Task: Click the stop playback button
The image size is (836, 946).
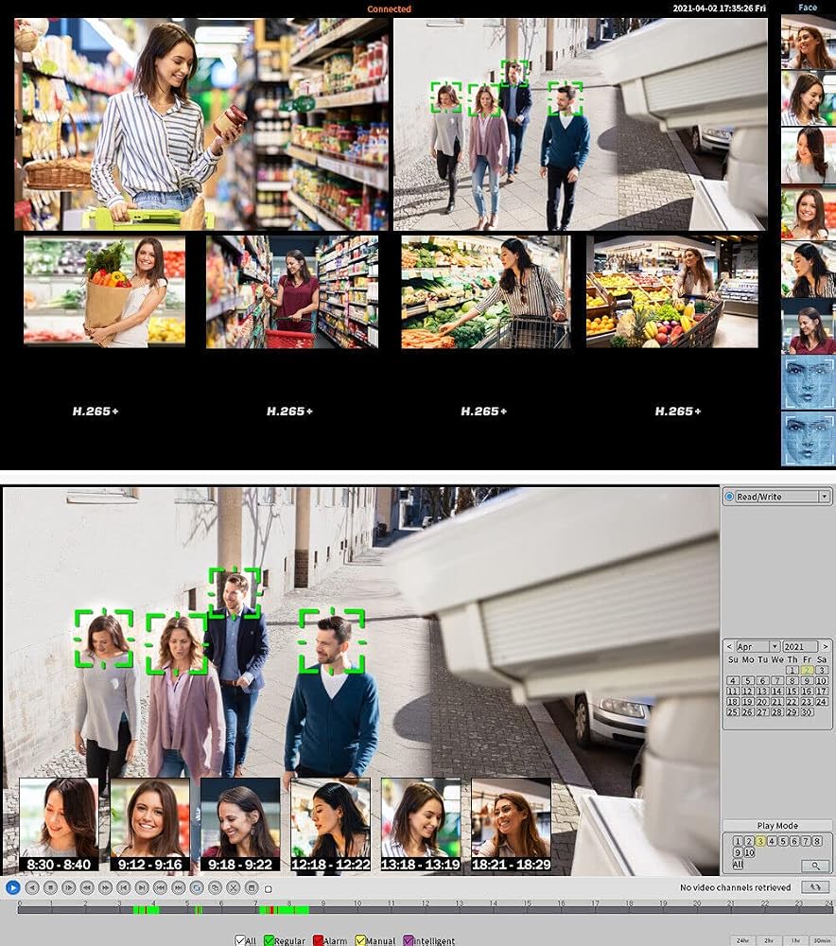Action: [51, 888]
